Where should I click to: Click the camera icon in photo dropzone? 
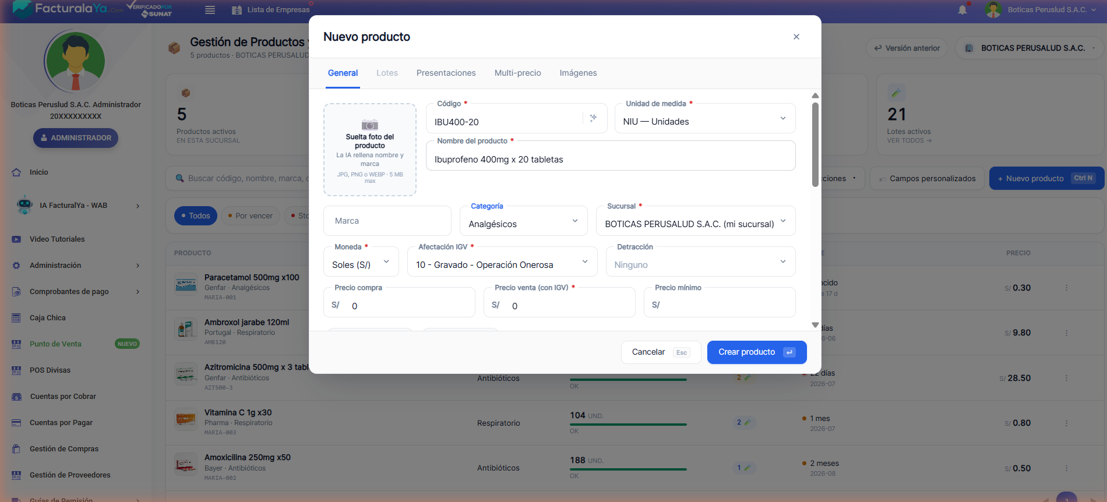point(370,125)
